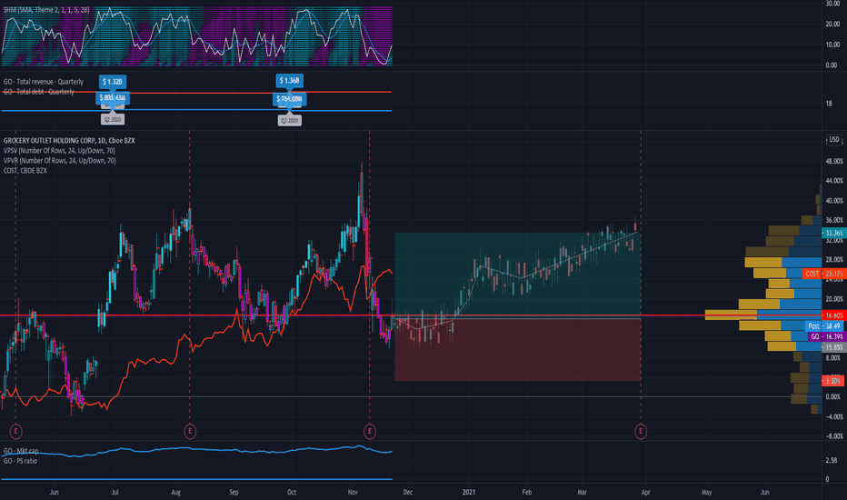Click the COST 25.17% price label
Image resolution: width=847 pixels, height=500 pixels.
tap(823, 274)
